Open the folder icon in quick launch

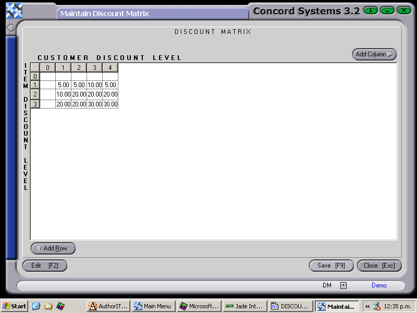click(47, 306)
